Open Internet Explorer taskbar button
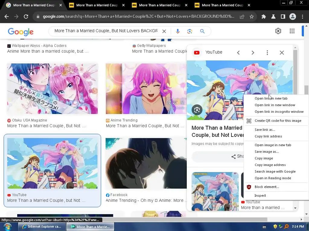The height and width of the screenshot is (231, 309). (x=42, y=227)
